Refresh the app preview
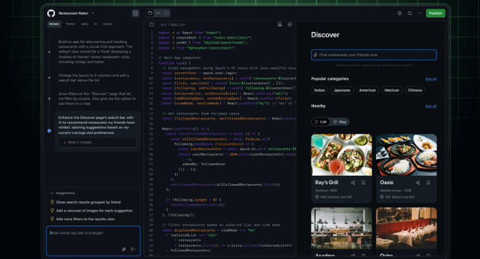The image size is (480, 259). (410, 13)
